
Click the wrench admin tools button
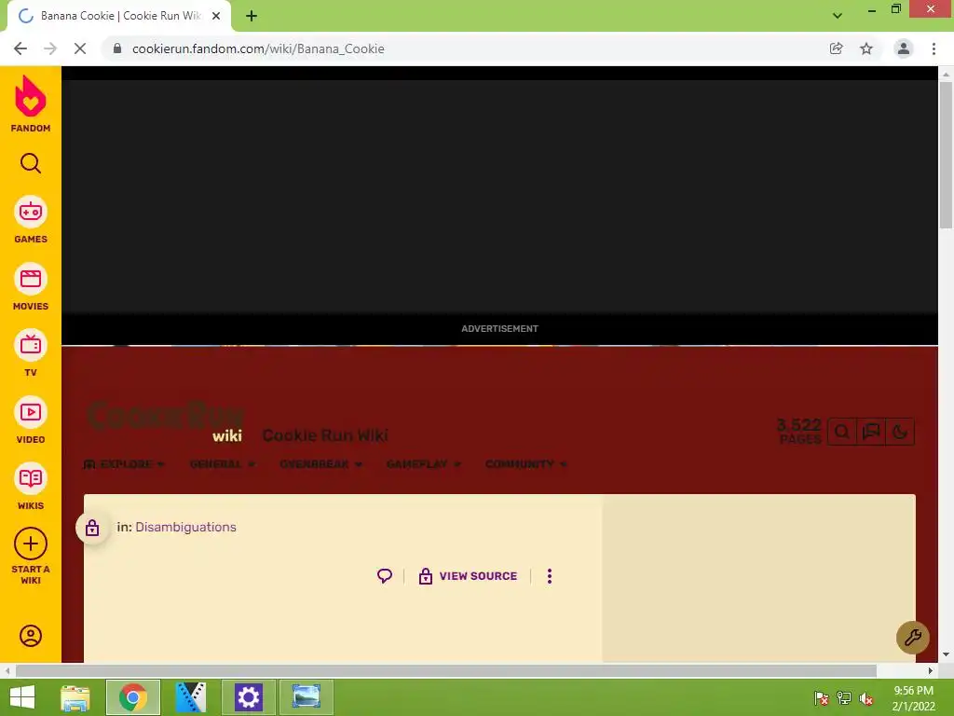pos(913,638)
